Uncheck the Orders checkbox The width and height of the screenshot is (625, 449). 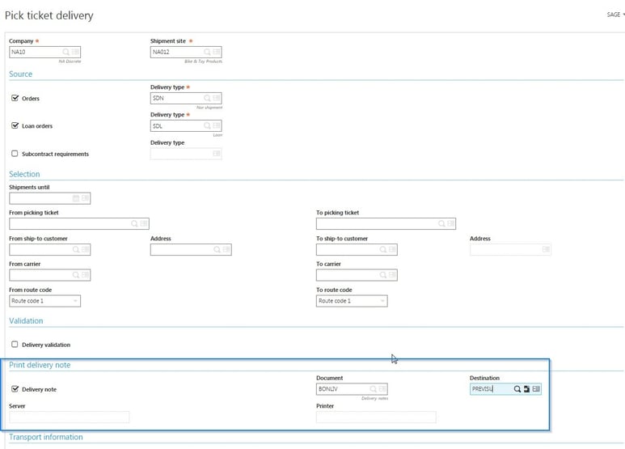pos(15,99)
